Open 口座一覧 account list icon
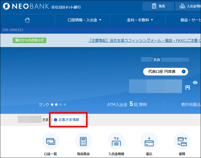Screen dimensions: 201x158 tap(51, 141)
